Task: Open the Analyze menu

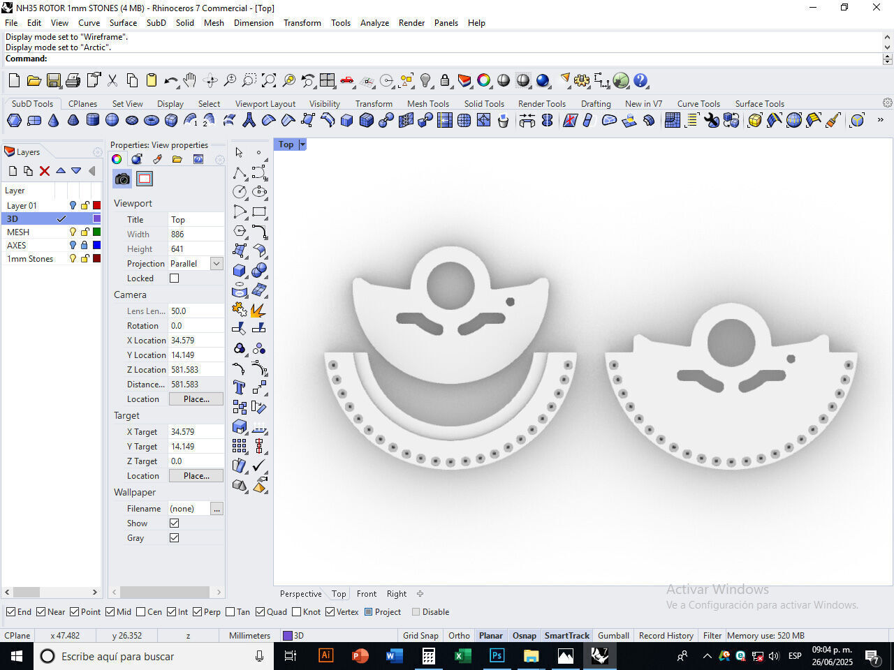Action: click(374, 23)
